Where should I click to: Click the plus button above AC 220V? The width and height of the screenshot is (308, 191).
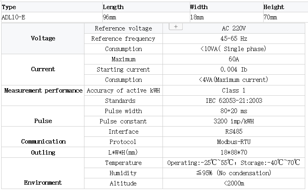(176, 26)
